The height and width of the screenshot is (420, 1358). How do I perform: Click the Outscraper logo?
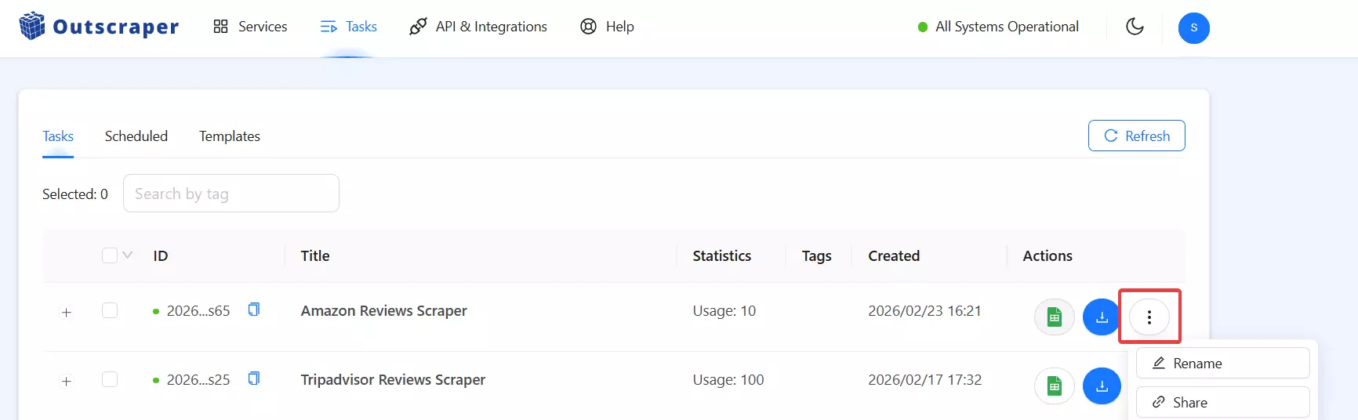pos(99,27)
